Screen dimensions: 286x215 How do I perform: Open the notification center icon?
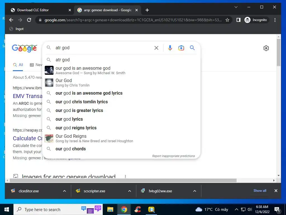pyautogui.click(x=277, y=210)
